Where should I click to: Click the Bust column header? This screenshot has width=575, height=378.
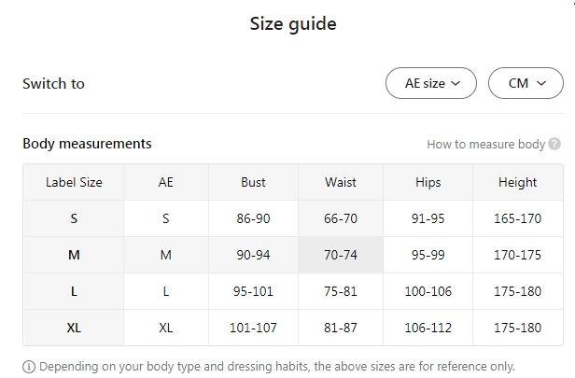(253, 182)
